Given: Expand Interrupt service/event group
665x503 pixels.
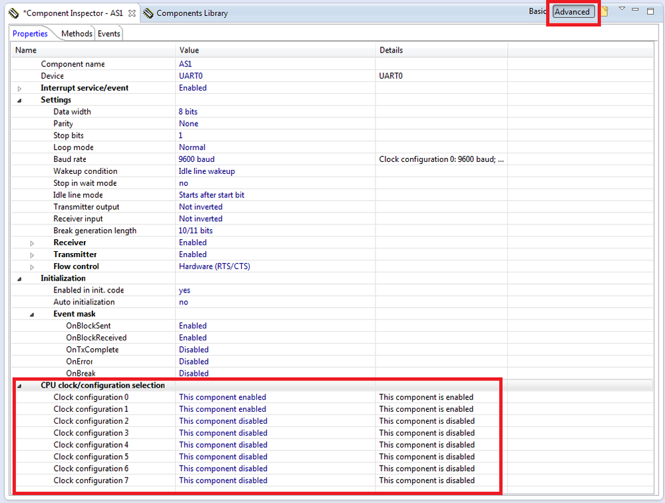Looking at the screenshot, I should point(19,89).
